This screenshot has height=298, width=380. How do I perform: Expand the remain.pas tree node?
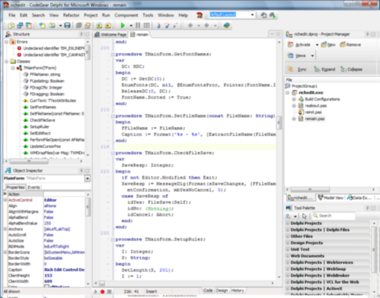(294, 119)
